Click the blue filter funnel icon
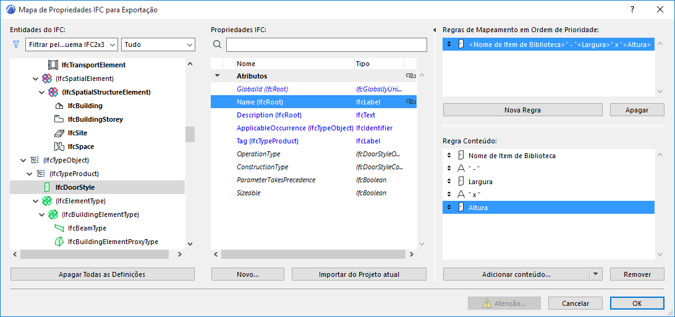675x317 pixels. 16,44
